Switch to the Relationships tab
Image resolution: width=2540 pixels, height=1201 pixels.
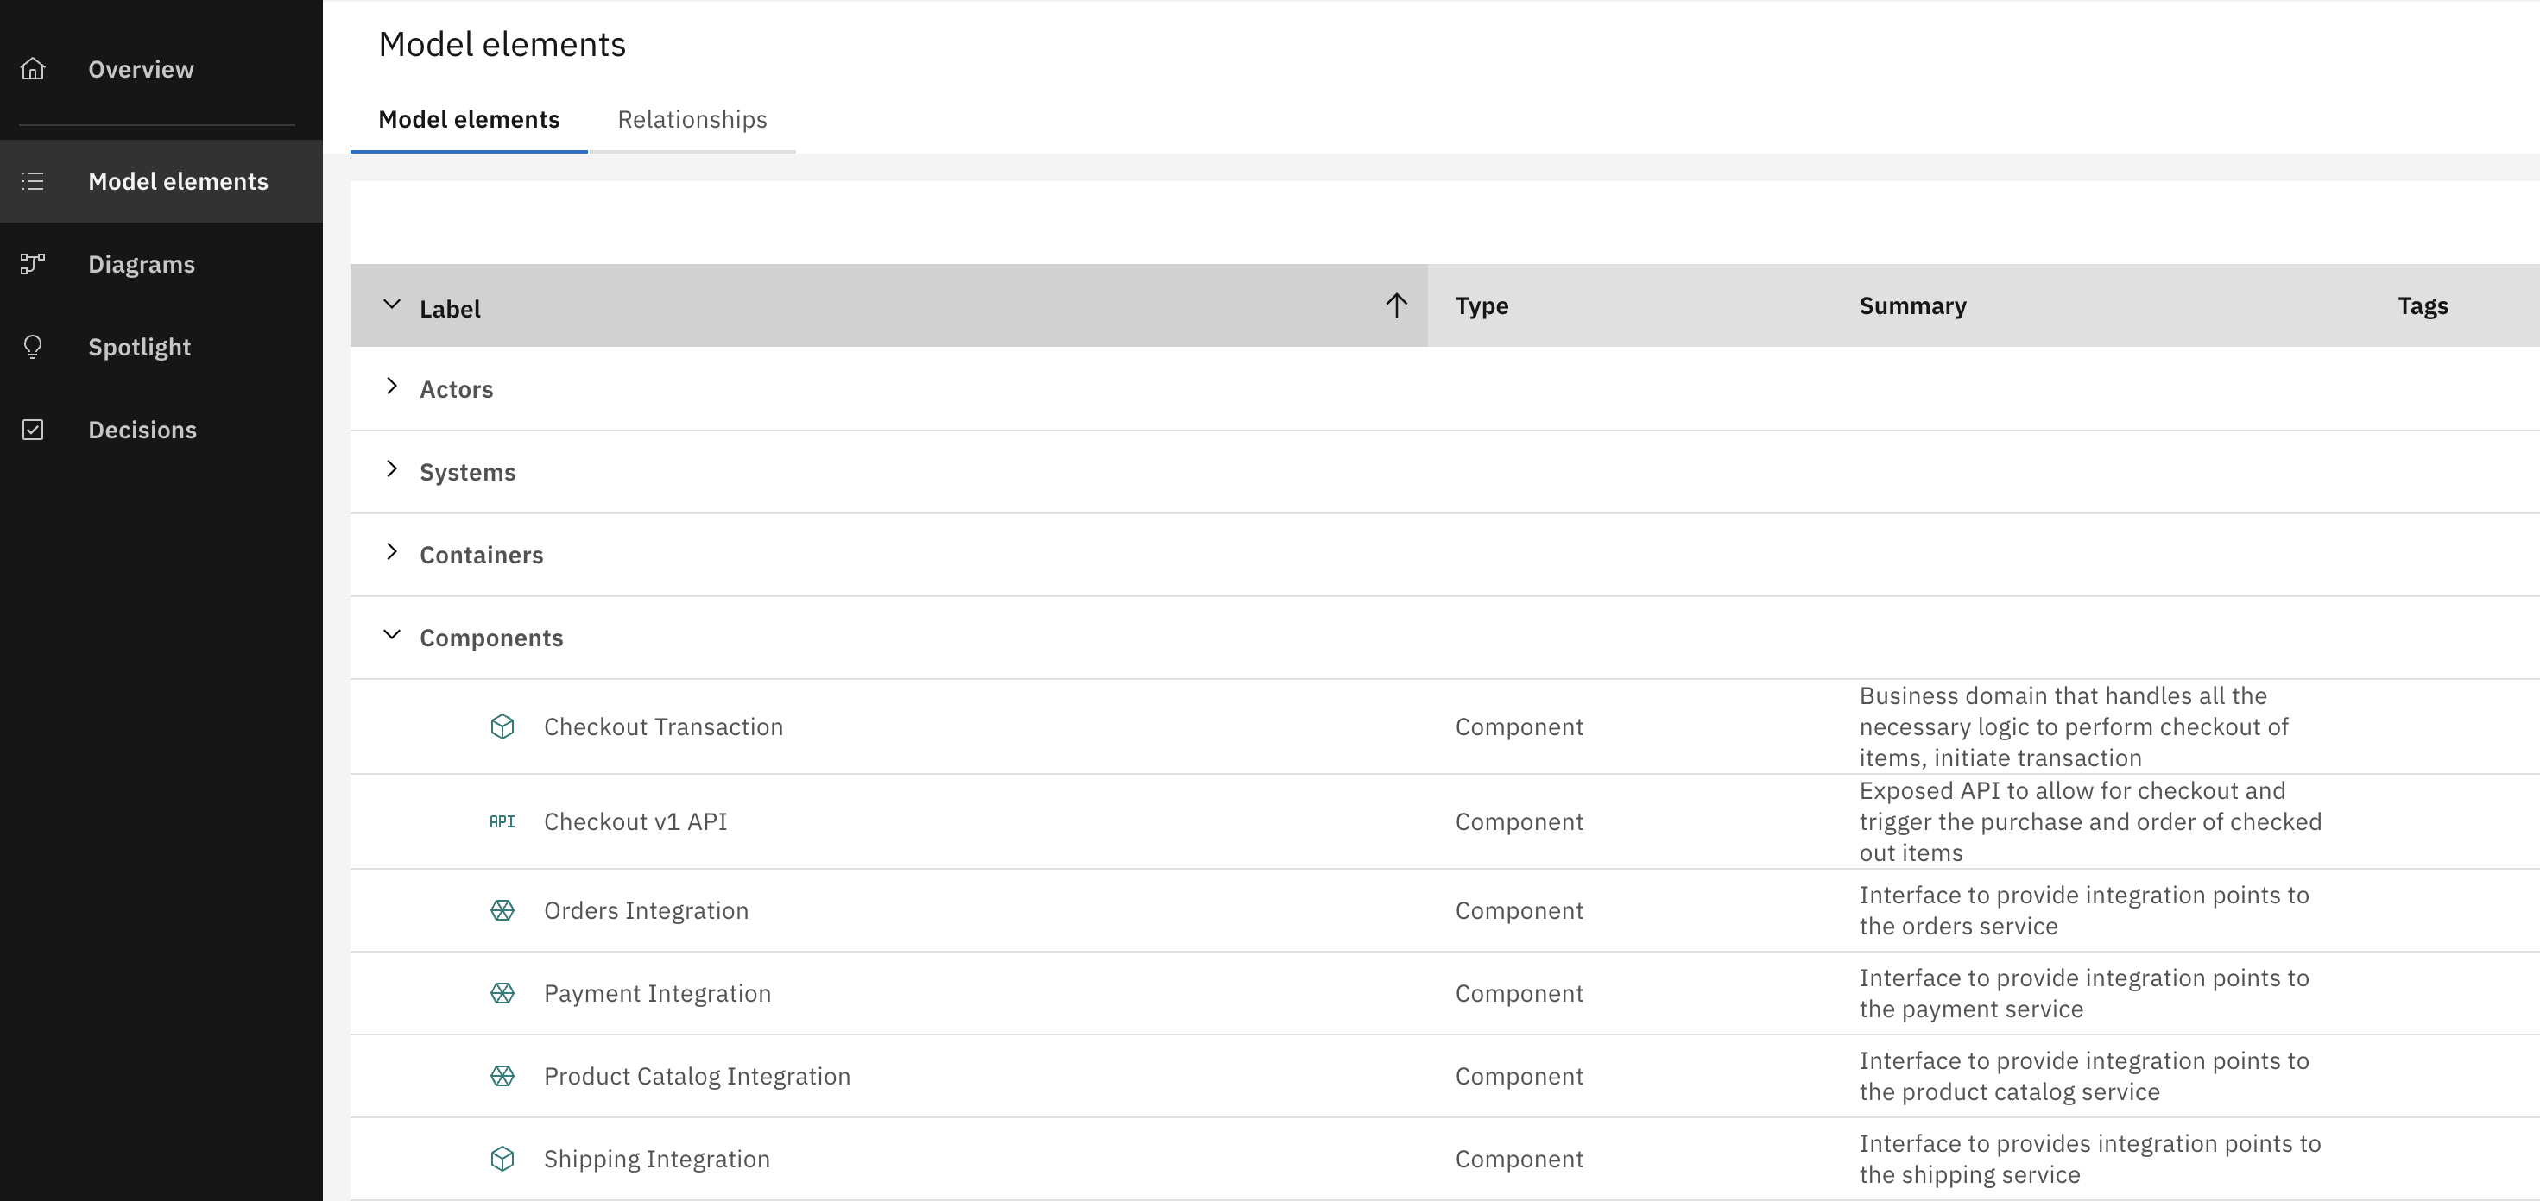click(692, 119)
